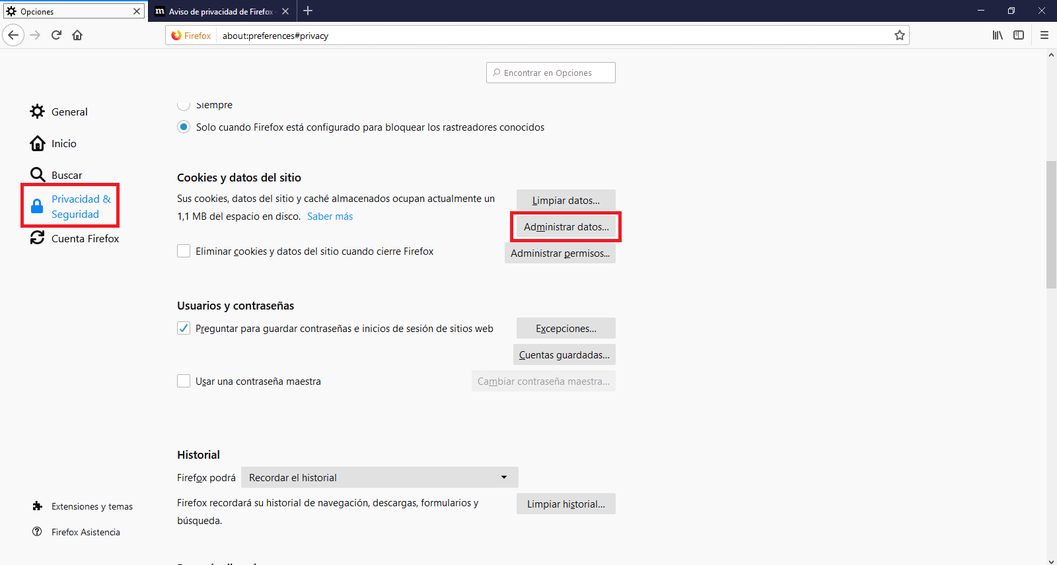Image resolution: width=1057 pixels, height=565 pixels.
Task: Open Firefox Asistencia
Action: [76, 532]
